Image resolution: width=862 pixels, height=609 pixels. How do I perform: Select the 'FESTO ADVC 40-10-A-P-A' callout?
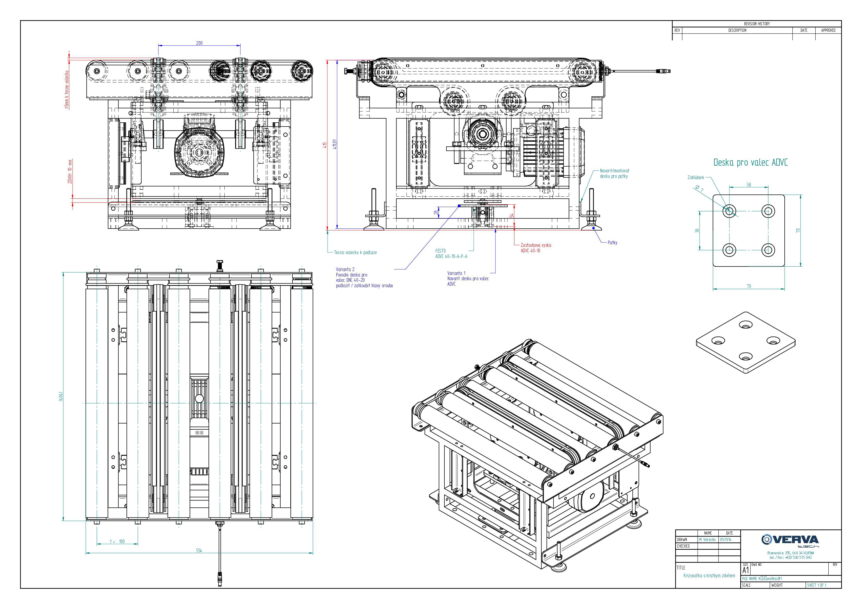coord(451,253)
